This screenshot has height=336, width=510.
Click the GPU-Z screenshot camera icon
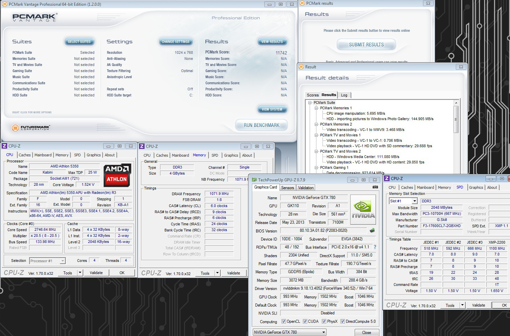tap(375, 187)
